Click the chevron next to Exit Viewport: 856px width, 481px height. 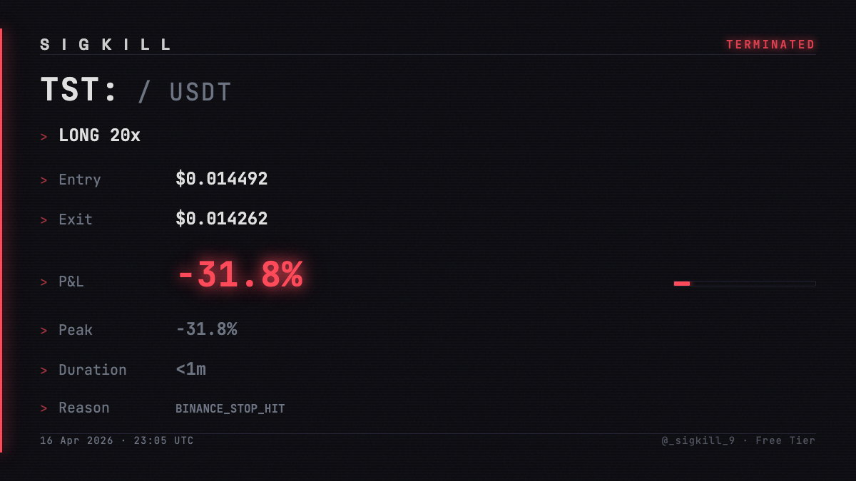(x=44, y=221)
